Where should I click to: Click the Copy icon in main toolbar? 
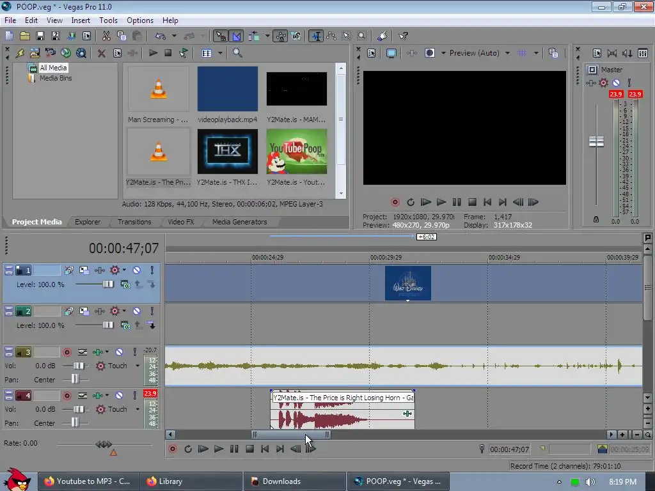click(122, 36)
